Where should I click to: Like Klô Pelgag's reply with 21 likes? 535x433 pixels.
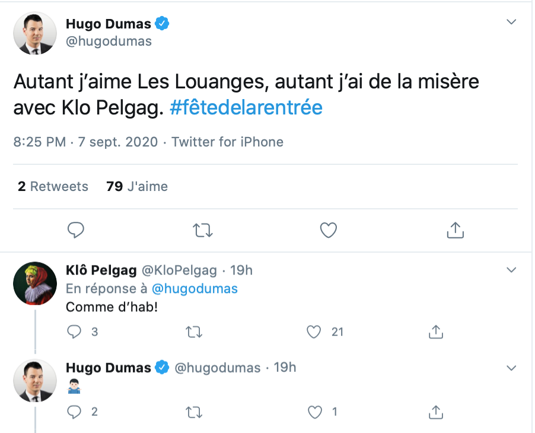314,332
